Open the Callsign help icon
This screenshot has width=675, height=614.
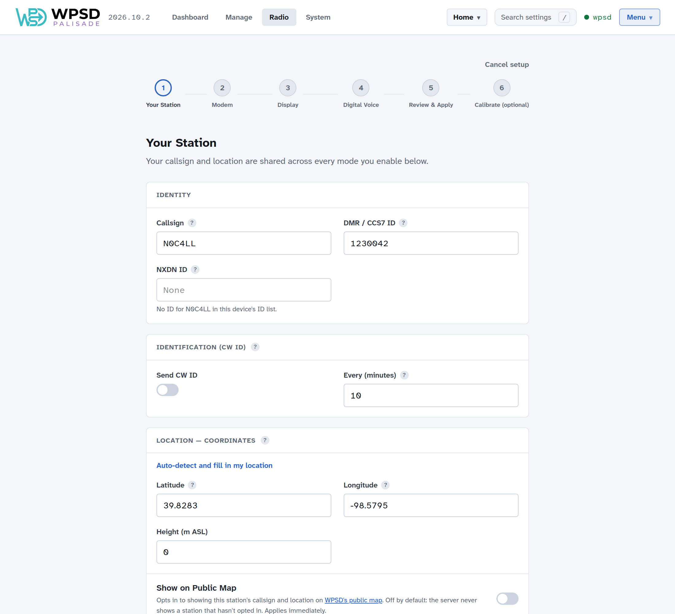192,223
